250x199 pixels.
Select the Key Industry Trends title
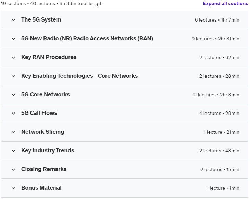click(x=48, y=150)
